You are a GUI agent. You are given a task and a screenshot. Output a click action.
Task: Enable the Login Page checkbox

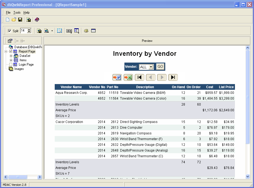(x=11, y=64)
